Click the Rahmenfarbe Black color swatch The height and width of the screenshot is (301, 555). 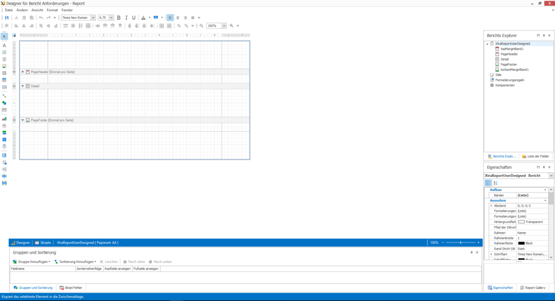(x=521, y=243)
